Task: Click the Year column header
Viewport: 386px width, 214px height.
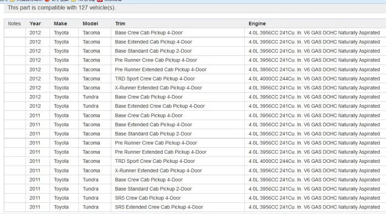Action: (35, 23)
